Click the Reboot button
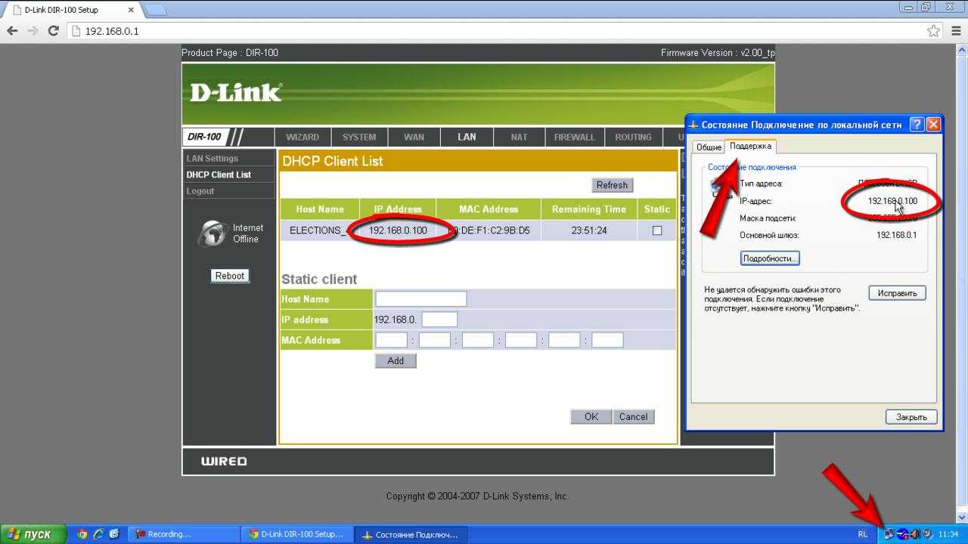The width and height of the screenshot is (968, 544). tap(230, 276)
